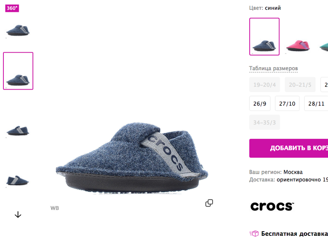Choose the pink color swatch
The height and width of the screenshot is (249, 328).
tap(298, 45)
